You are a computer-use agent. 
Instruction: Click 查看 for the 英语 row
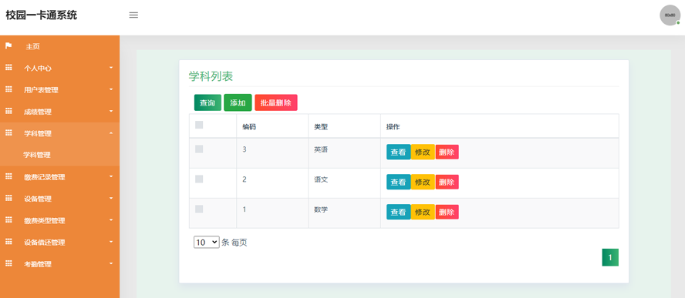pyautogui.click(x=398, y=152)
